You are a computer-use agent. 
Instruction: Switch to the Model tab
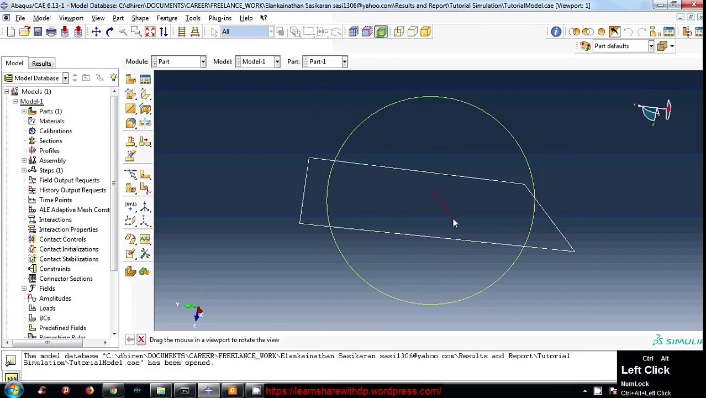(14, 63)
